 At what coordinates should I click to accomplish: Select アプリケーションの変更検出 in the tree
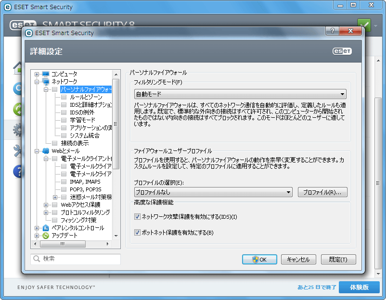click(90, 128)
